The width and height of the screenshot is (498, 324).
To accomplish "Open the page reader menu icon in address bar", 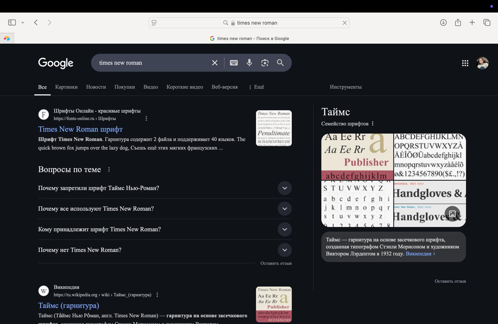I will (x=154, y=23).
